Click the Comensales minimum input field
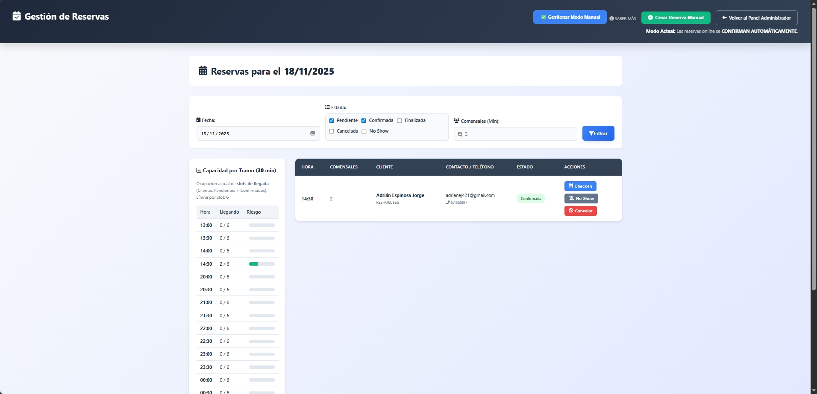The height and width of the screenshot is (394, 817). [515, 134]
